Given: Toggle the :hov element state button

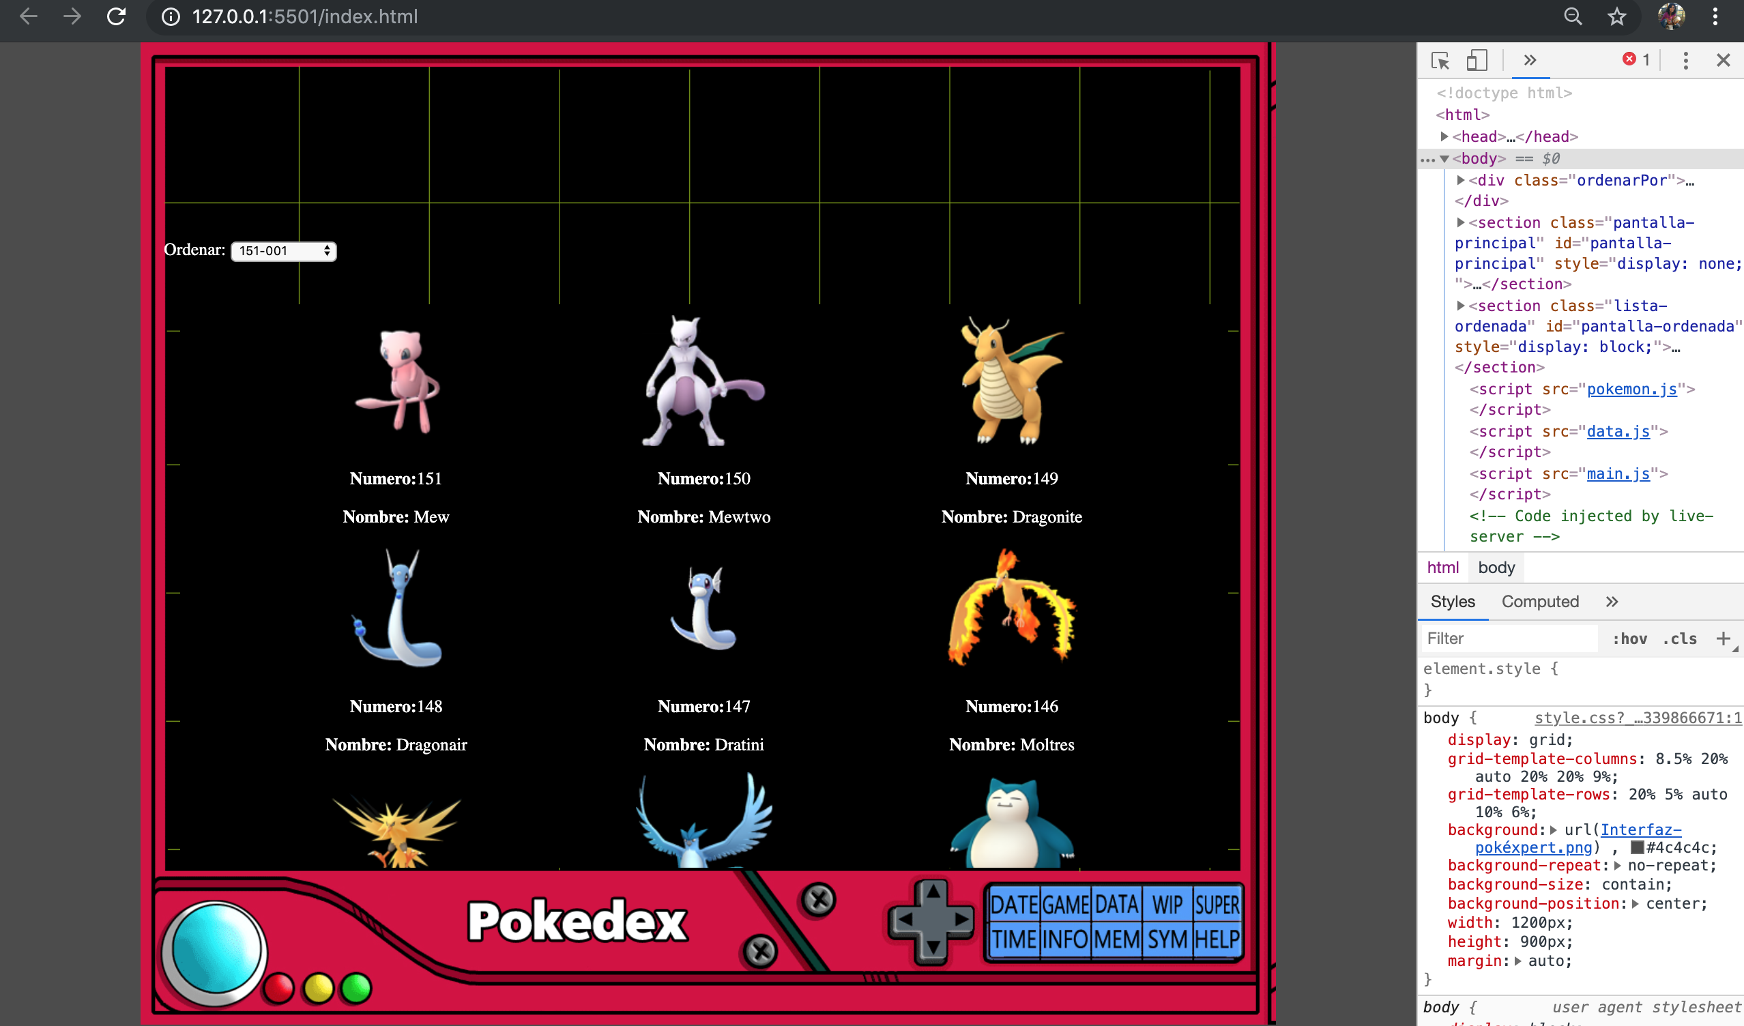Looking at the screenshot, I should (x=1629, y=639).
